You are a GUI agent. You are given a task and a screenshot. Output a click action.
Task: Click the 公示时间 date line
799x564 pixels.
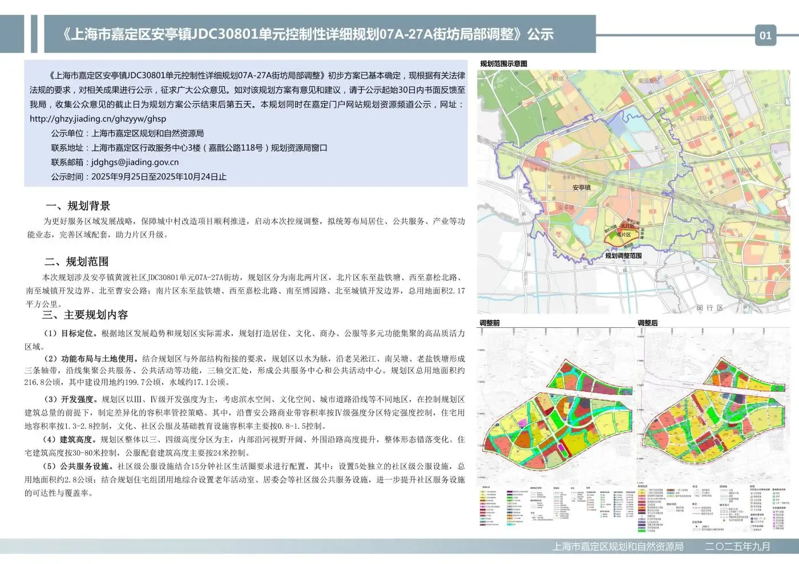pyautogui.click(x=139, y=177)
